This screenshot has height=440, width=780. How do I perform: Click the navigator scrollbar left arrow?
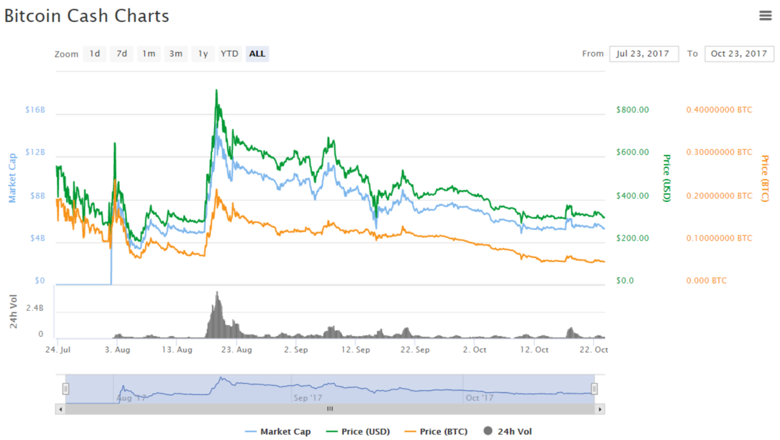tap(61, 409)
